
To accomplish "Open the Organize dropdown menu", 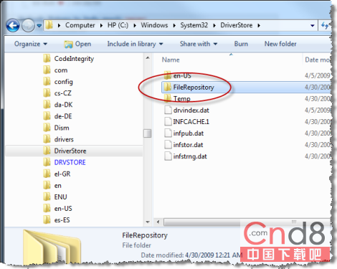I will (x=31, y=44).
